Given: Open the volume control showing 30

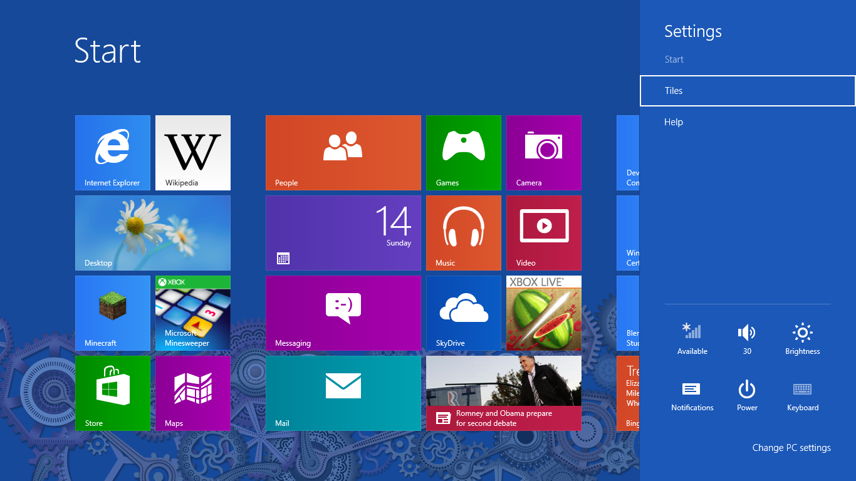Looking at the screenshot, I should tap(747, 339).
